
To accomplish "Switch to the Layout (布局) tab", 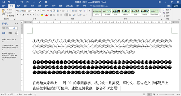I will click(x=33, y=6).
